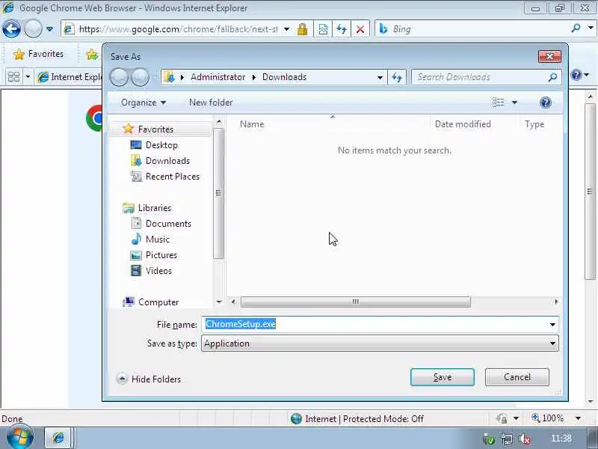Image resolution: width=598 pixels, height=449 pixels.
Task: Click the Save button
Action: point(443,377)
